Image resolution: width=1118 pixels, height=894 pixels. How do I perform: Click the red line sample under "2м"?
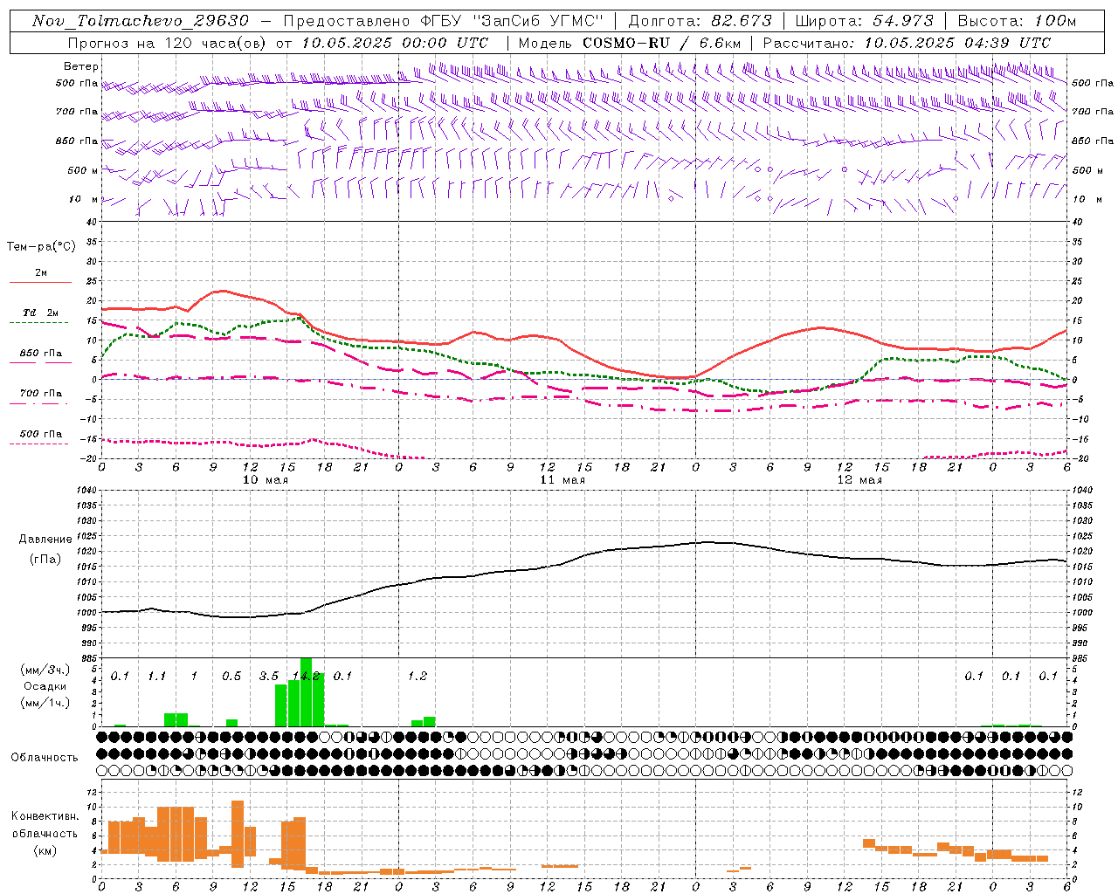tap(40, 283)
